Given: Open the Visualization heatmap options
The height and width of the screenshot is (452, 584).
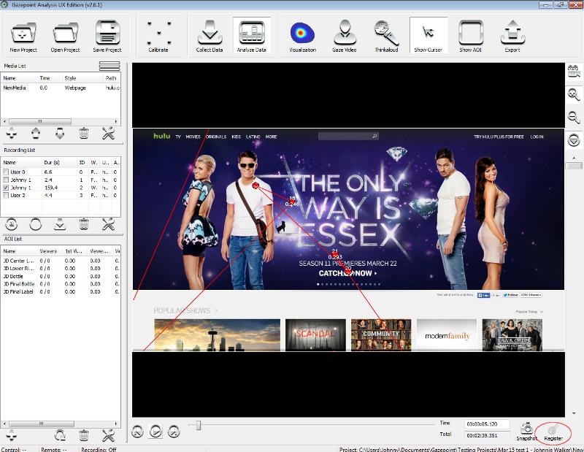Looking at the screenshot, I should point(302,36).
